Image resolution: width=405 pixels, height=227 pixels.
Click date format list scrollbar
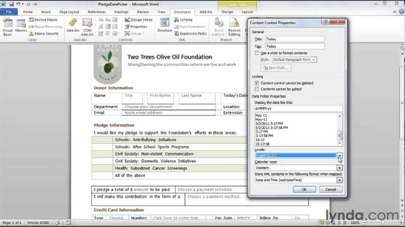340,129
